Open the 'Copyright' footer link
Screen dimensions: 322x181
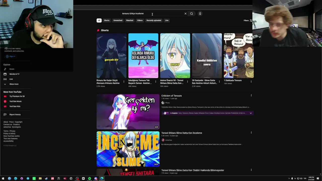point(19,122)
